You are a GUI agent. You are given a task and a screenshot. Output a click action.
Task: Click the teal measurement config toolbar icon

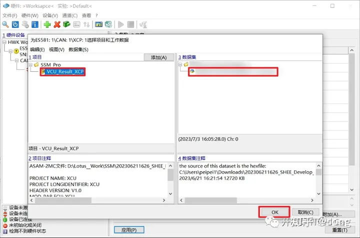pyautogui.click(x=108, y=24)
